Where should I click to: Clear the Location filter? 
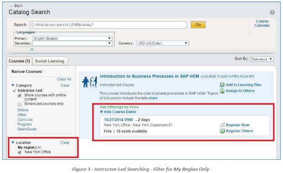pos(65,142)
